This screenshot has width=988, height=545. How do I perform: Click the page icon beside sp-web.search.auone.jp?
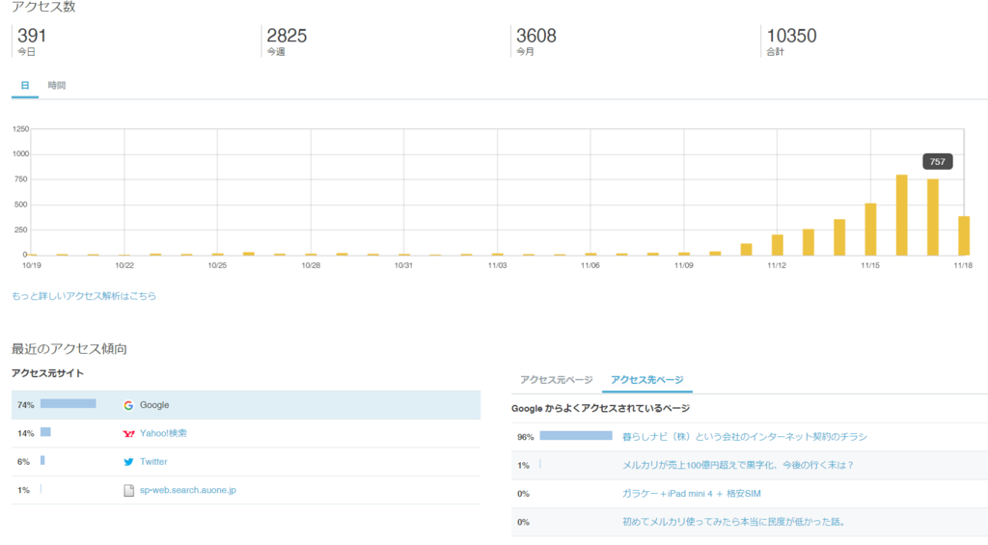pyautogui.click(x=128, y=490)
